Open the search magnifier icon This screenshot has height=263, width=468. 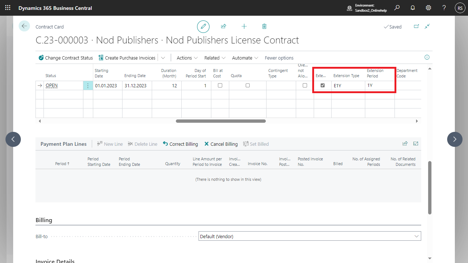[397, 8]
